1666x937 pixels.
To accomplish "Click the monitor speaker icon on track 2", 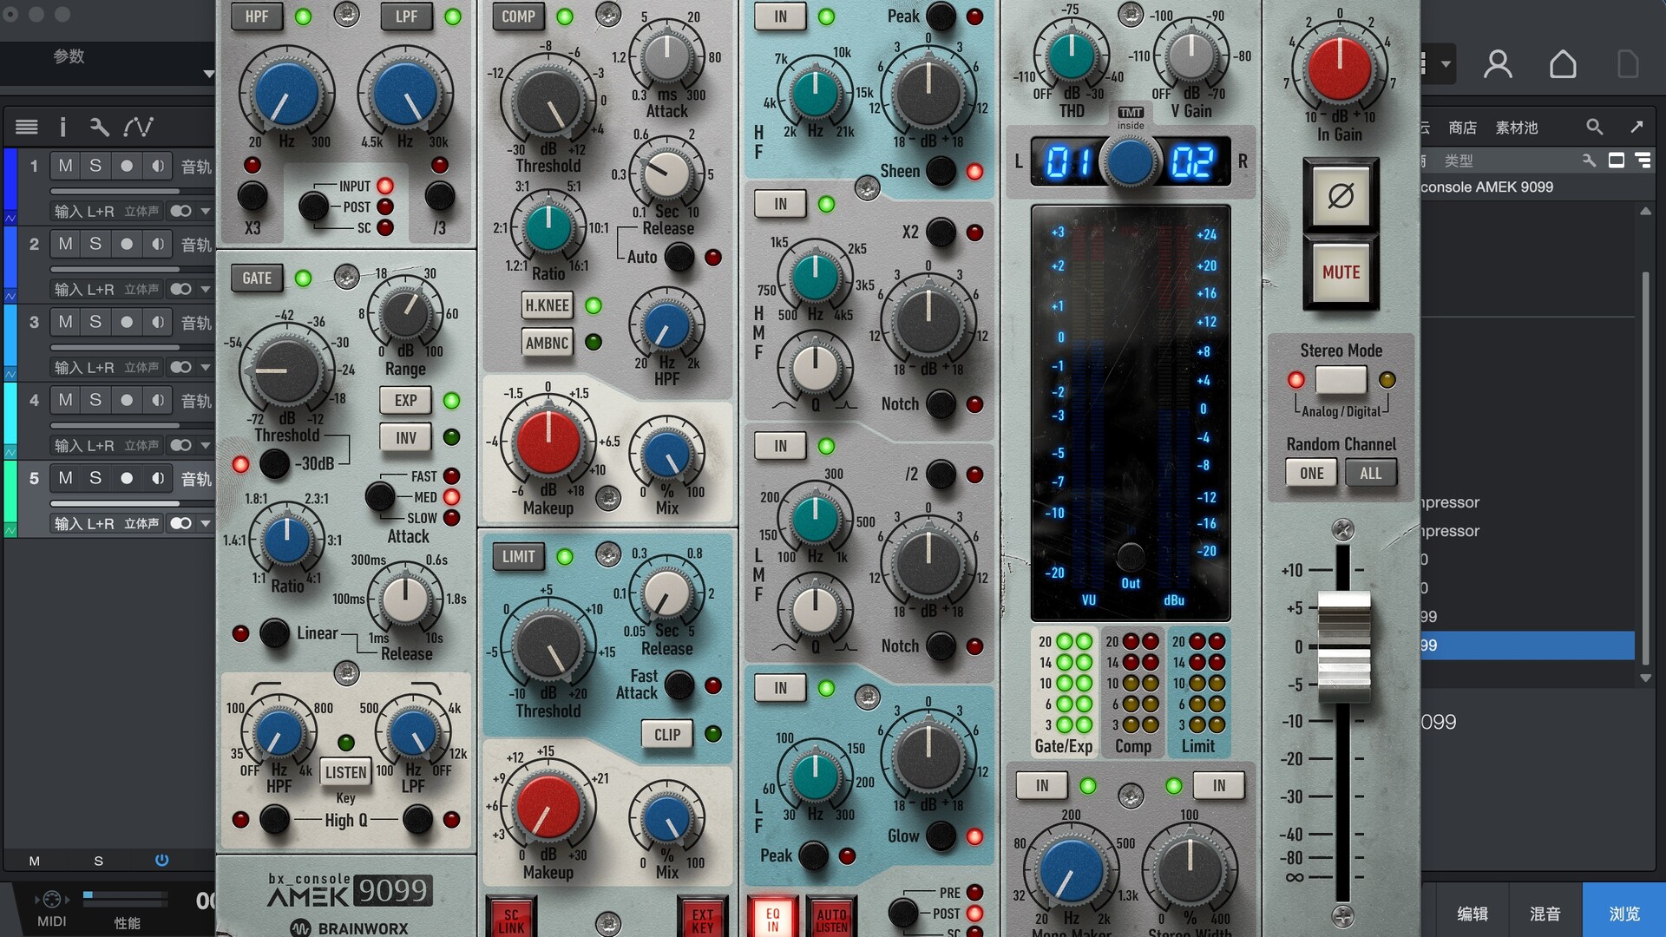I will tap(157, 244).
